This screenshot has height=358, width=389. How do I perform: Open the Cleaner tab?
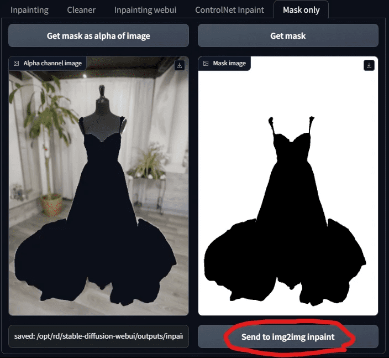coord(81,10)
